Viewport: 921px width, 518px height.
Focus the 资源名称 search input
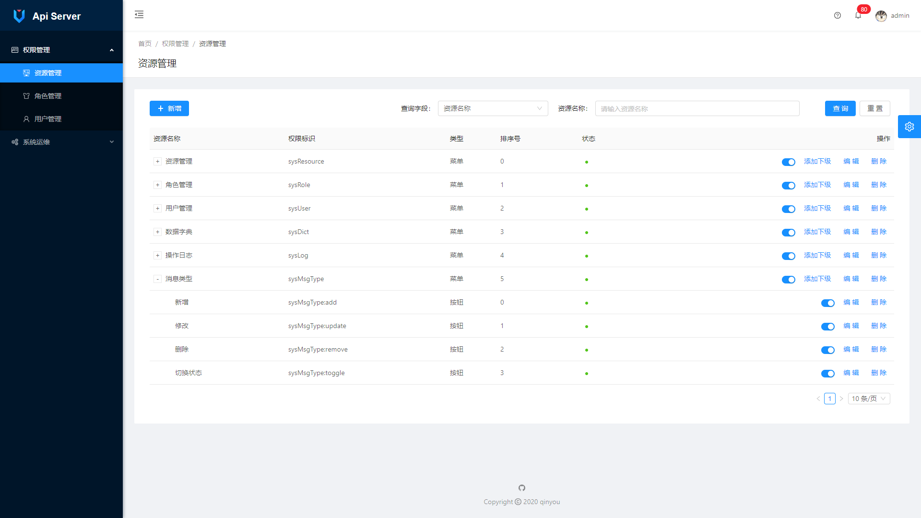tap(697, 108)
